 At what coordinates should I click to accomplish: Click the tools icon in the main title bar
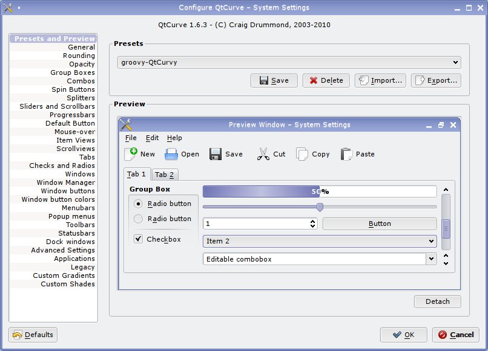click(x=8, y=8)
